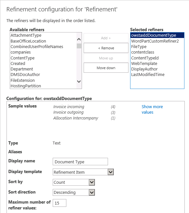Click the Move down button
189x213 pixels.
(x=106, y=68)
